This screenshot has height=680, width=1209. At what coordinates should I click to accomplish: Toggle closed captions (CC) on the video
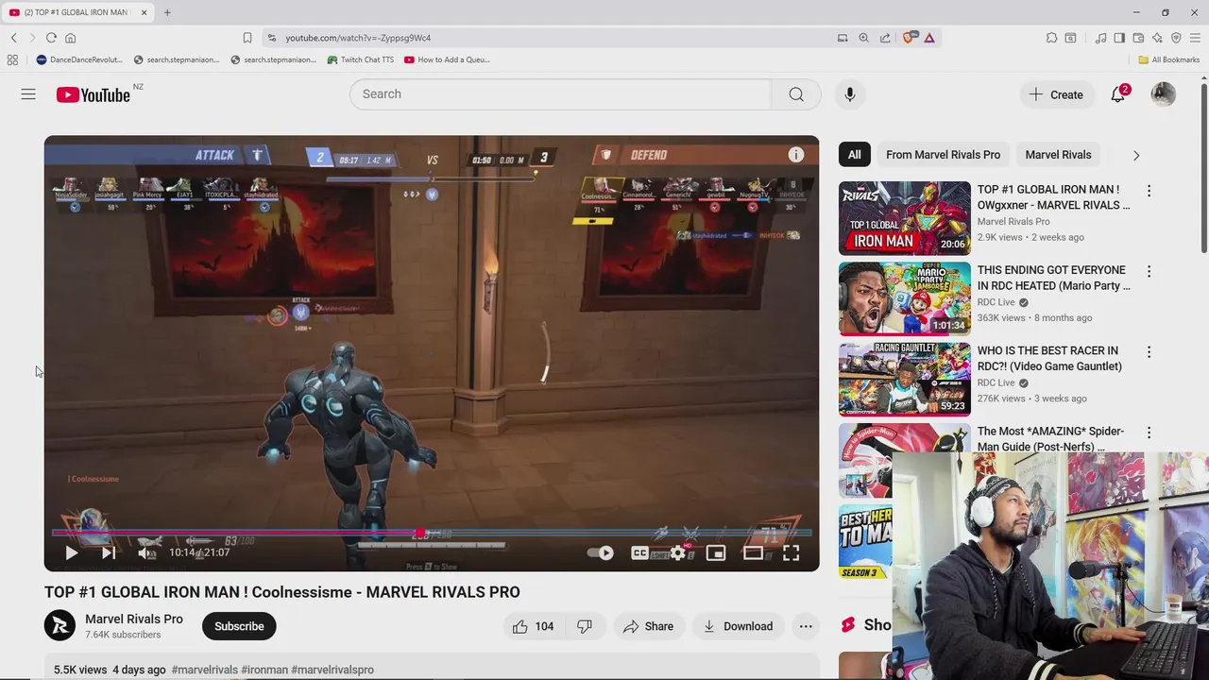pos(639,553)
